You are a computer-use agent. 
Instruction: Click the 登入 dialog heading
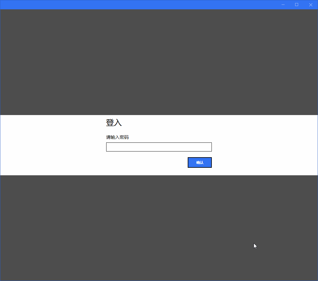pyautogui.click(x=114, y=123)
